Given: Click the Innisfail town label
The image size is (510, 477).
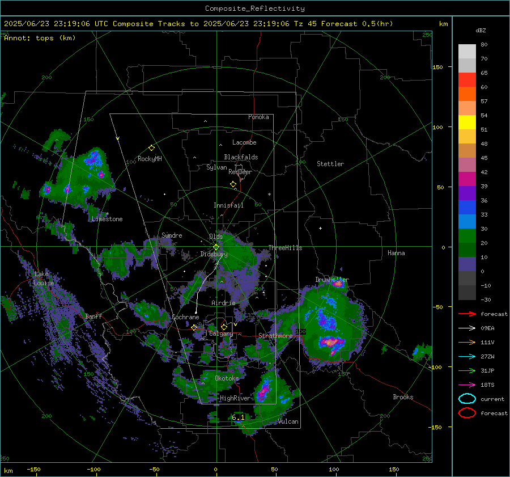Looking at the screenshot, I should click(228, 205).
